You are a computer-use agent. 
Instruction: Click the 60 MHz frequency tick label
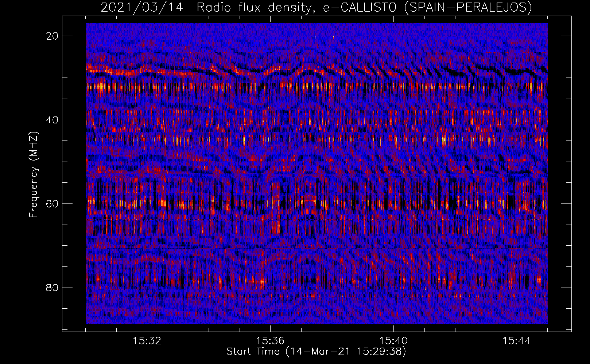pos(53,203)
